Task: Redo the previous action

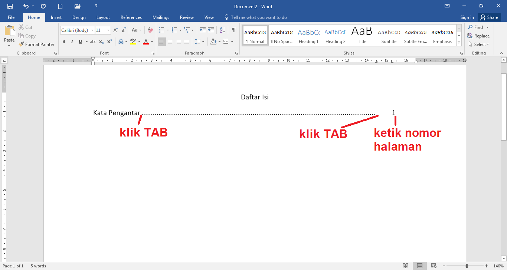Action: pos(43,6)
